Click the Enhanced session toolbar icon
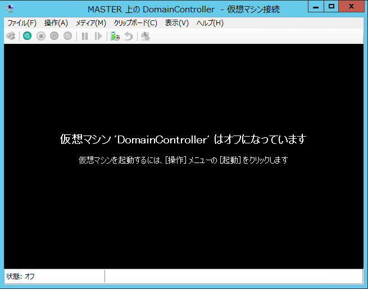Image resolution: width=368 pixels, height=289 pixels. [146, 36]
